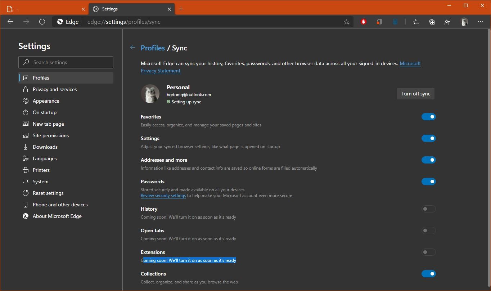The width and height of the screenshot is (491, 291).
Task: Disable Favorites sync toggle
Action: 429,117
